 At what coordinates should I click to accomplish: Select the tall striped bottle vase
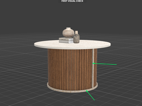(76, 37)
